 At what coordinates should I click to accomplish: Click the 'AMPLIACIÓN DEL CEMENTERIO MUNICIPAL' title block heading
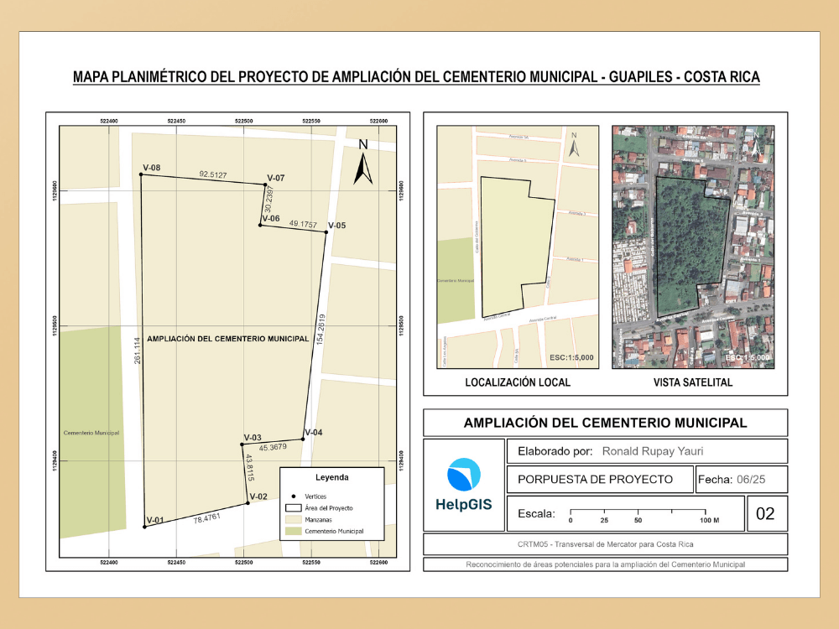[x=605, y=423]
